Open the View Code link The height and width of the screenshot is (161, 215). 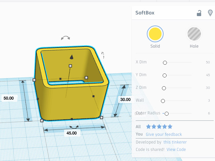coord(176,150)
